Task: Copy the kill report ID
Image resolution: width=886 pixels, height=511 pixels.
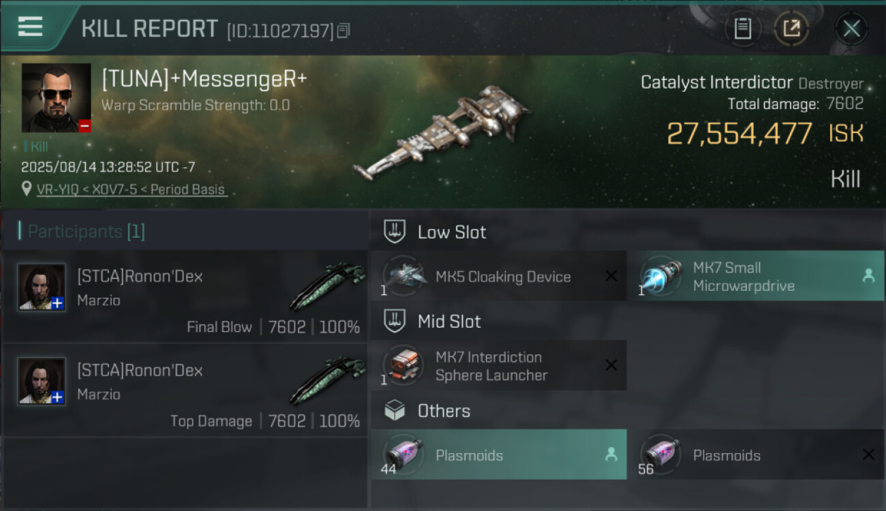Action: [x=343, y=31]
